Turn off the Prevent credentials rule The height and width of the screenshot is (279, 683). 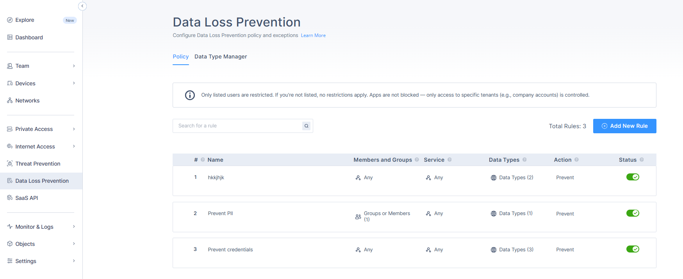click(633, 249)
